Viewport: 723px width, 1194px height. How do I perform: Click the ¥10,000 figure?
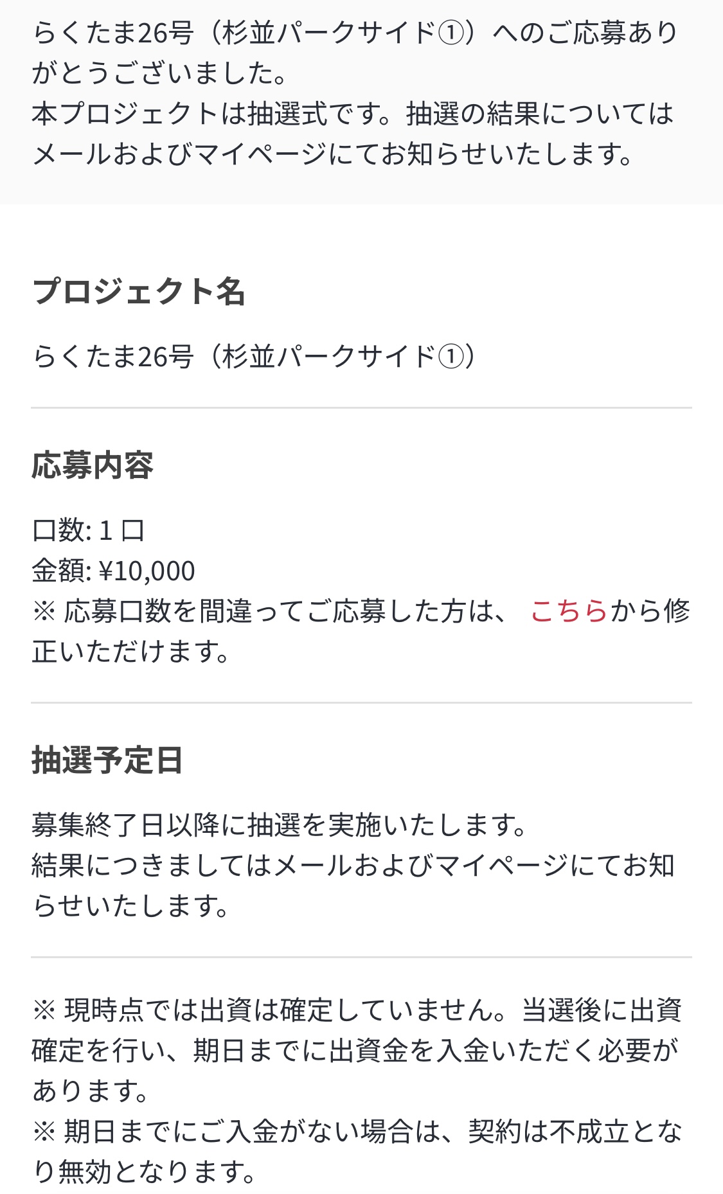[x=147, y=571]
